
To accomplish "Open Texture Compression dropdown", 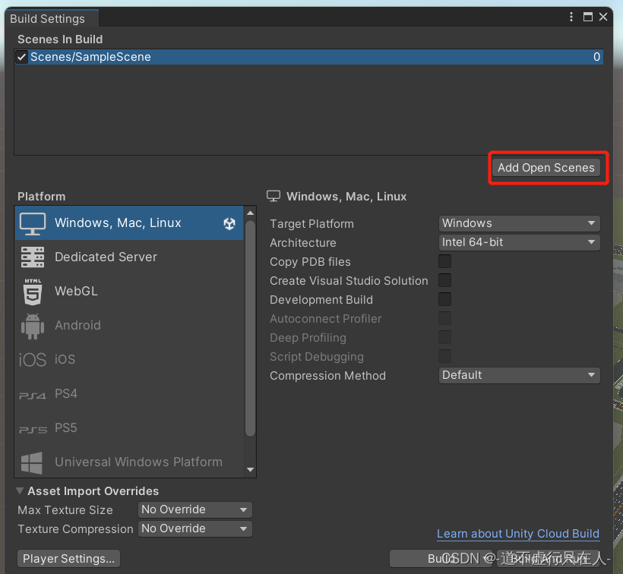I will pos(195,528).
